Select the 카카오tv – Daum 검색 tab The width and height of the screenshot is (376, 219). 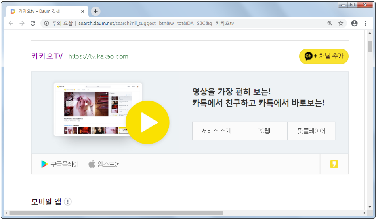click(x=47, y=11)
